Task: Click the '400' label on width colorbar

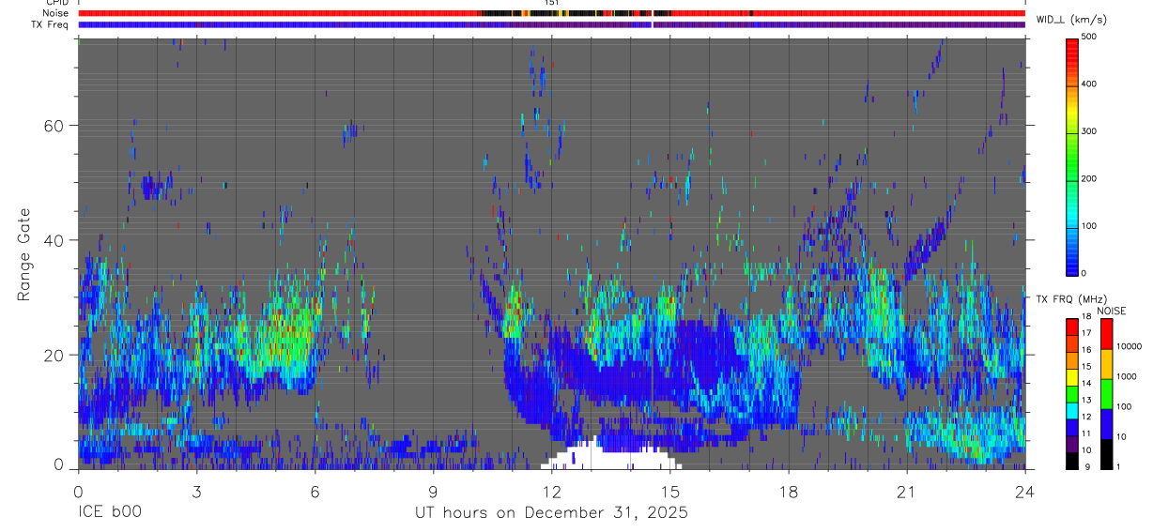Action: (1091, 84)
